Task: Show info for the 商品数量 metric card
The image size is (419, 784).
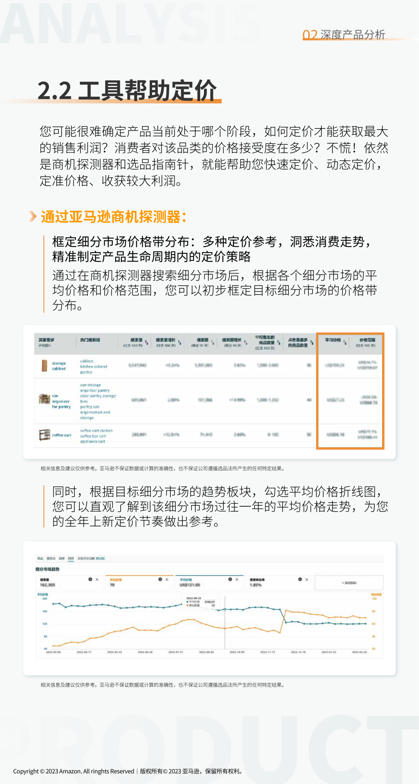Action: point(160,579)
